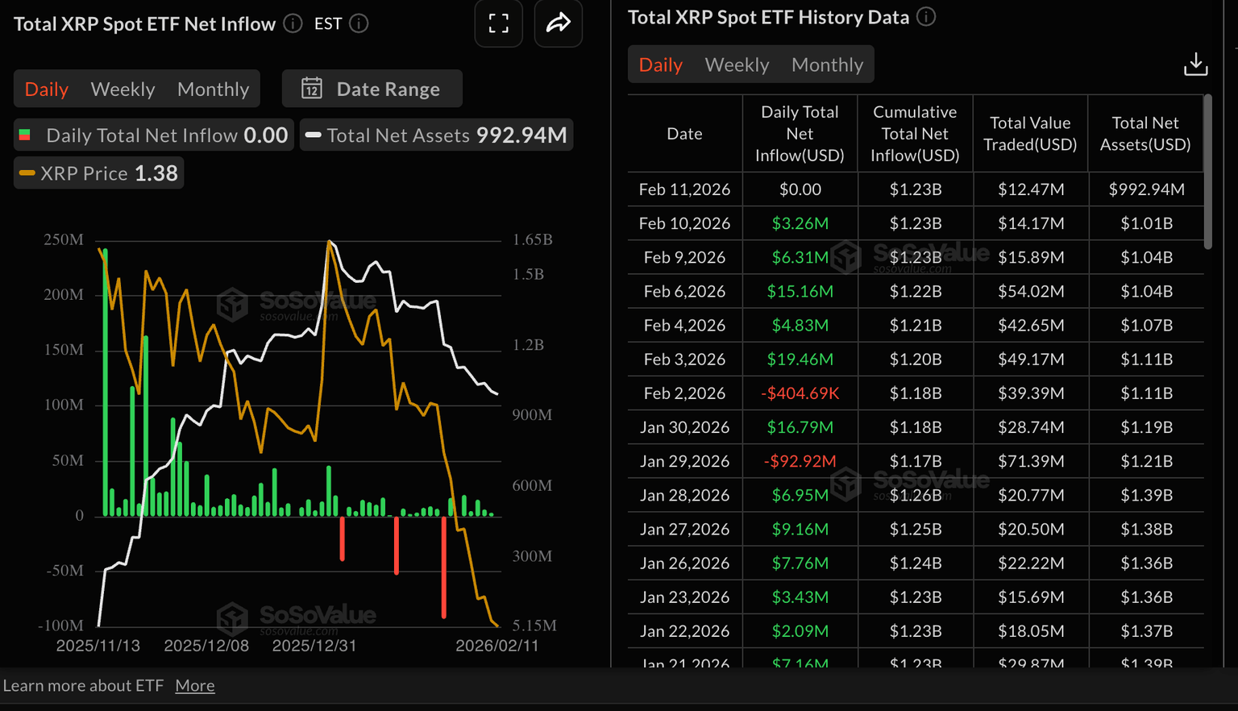Click info icon beside History Data title
Screen dimensions: 1238x711
pyautogui.click(x=926, y=17)
